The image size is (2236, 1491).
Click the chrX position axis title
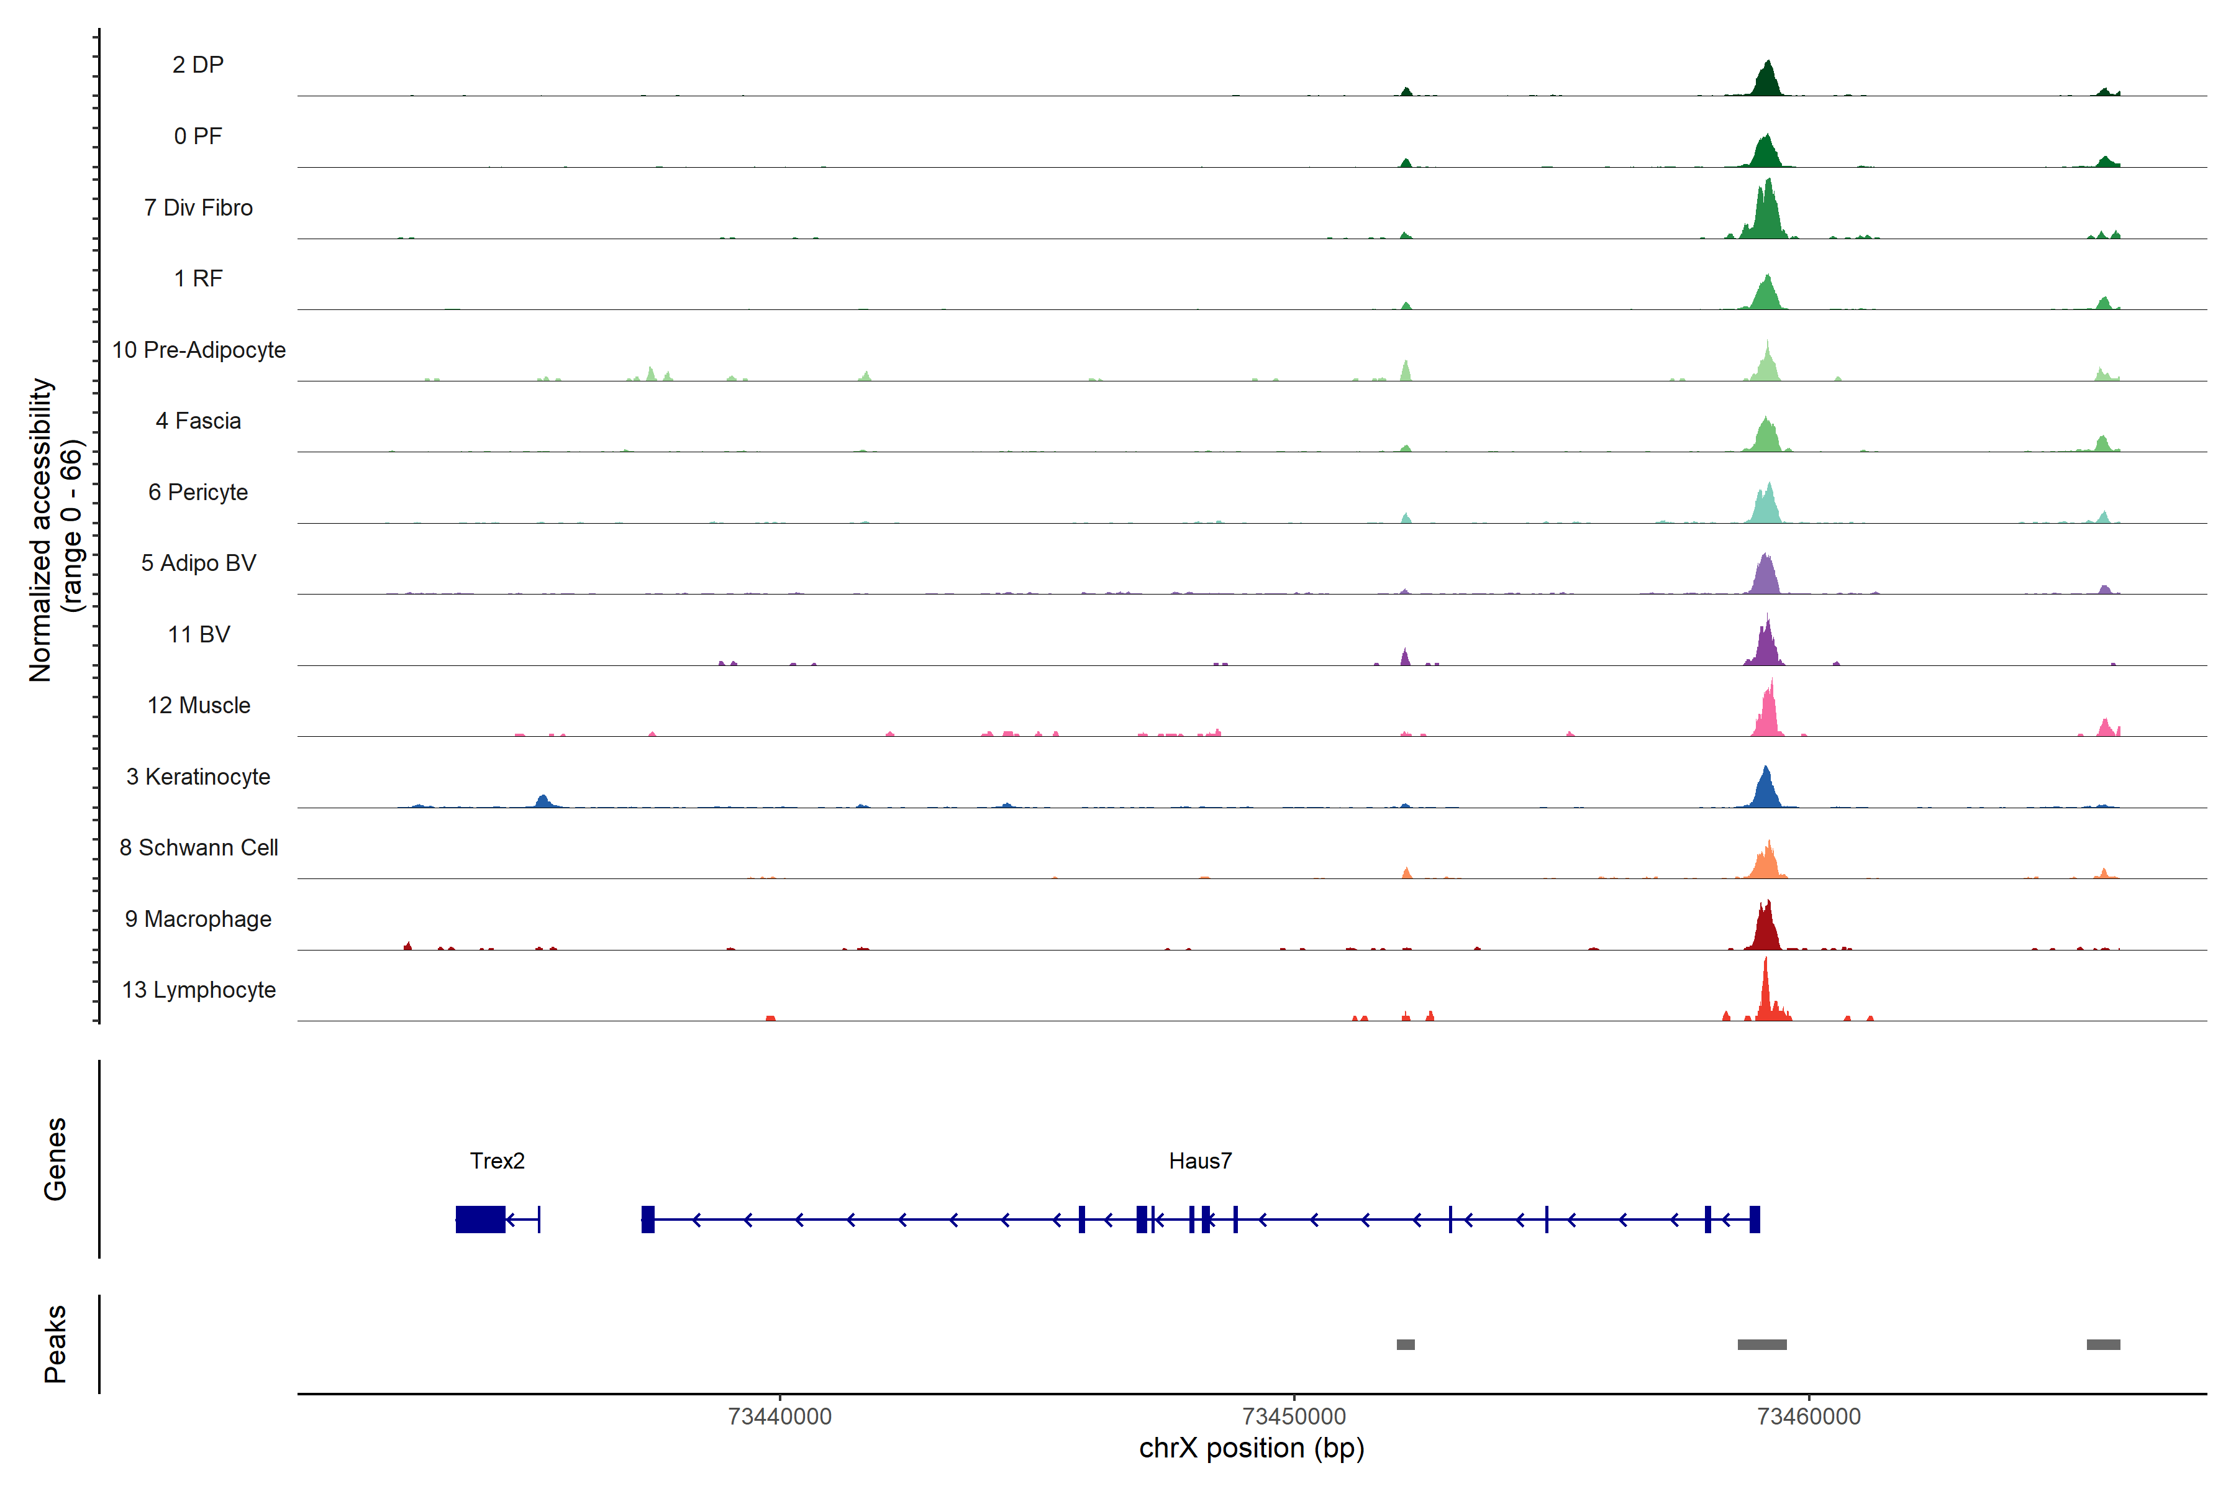click(x=1251, y=1448)
